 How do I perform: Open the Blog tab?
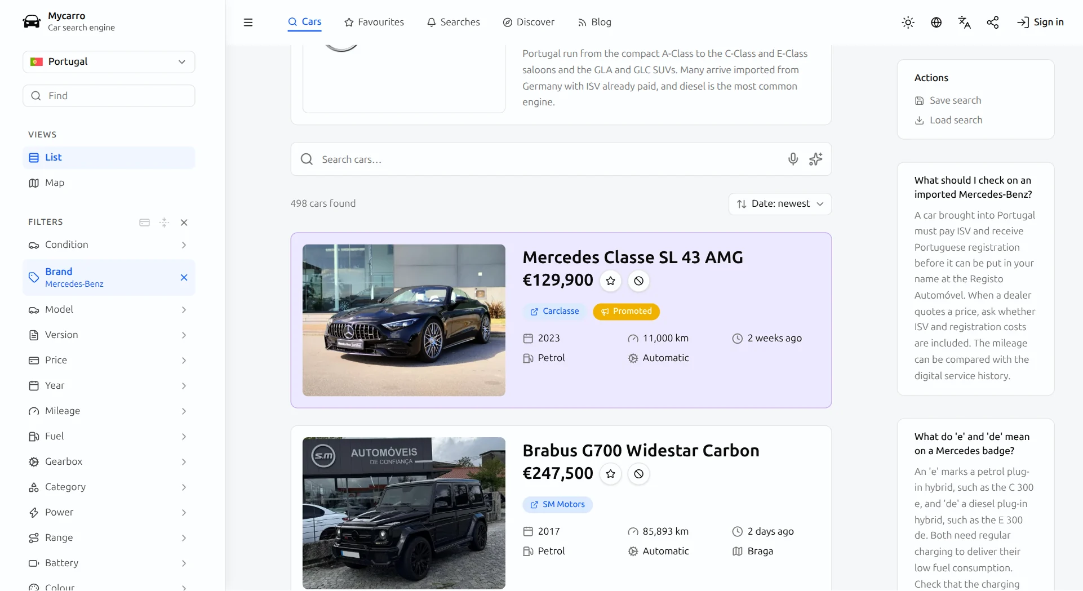594,23
